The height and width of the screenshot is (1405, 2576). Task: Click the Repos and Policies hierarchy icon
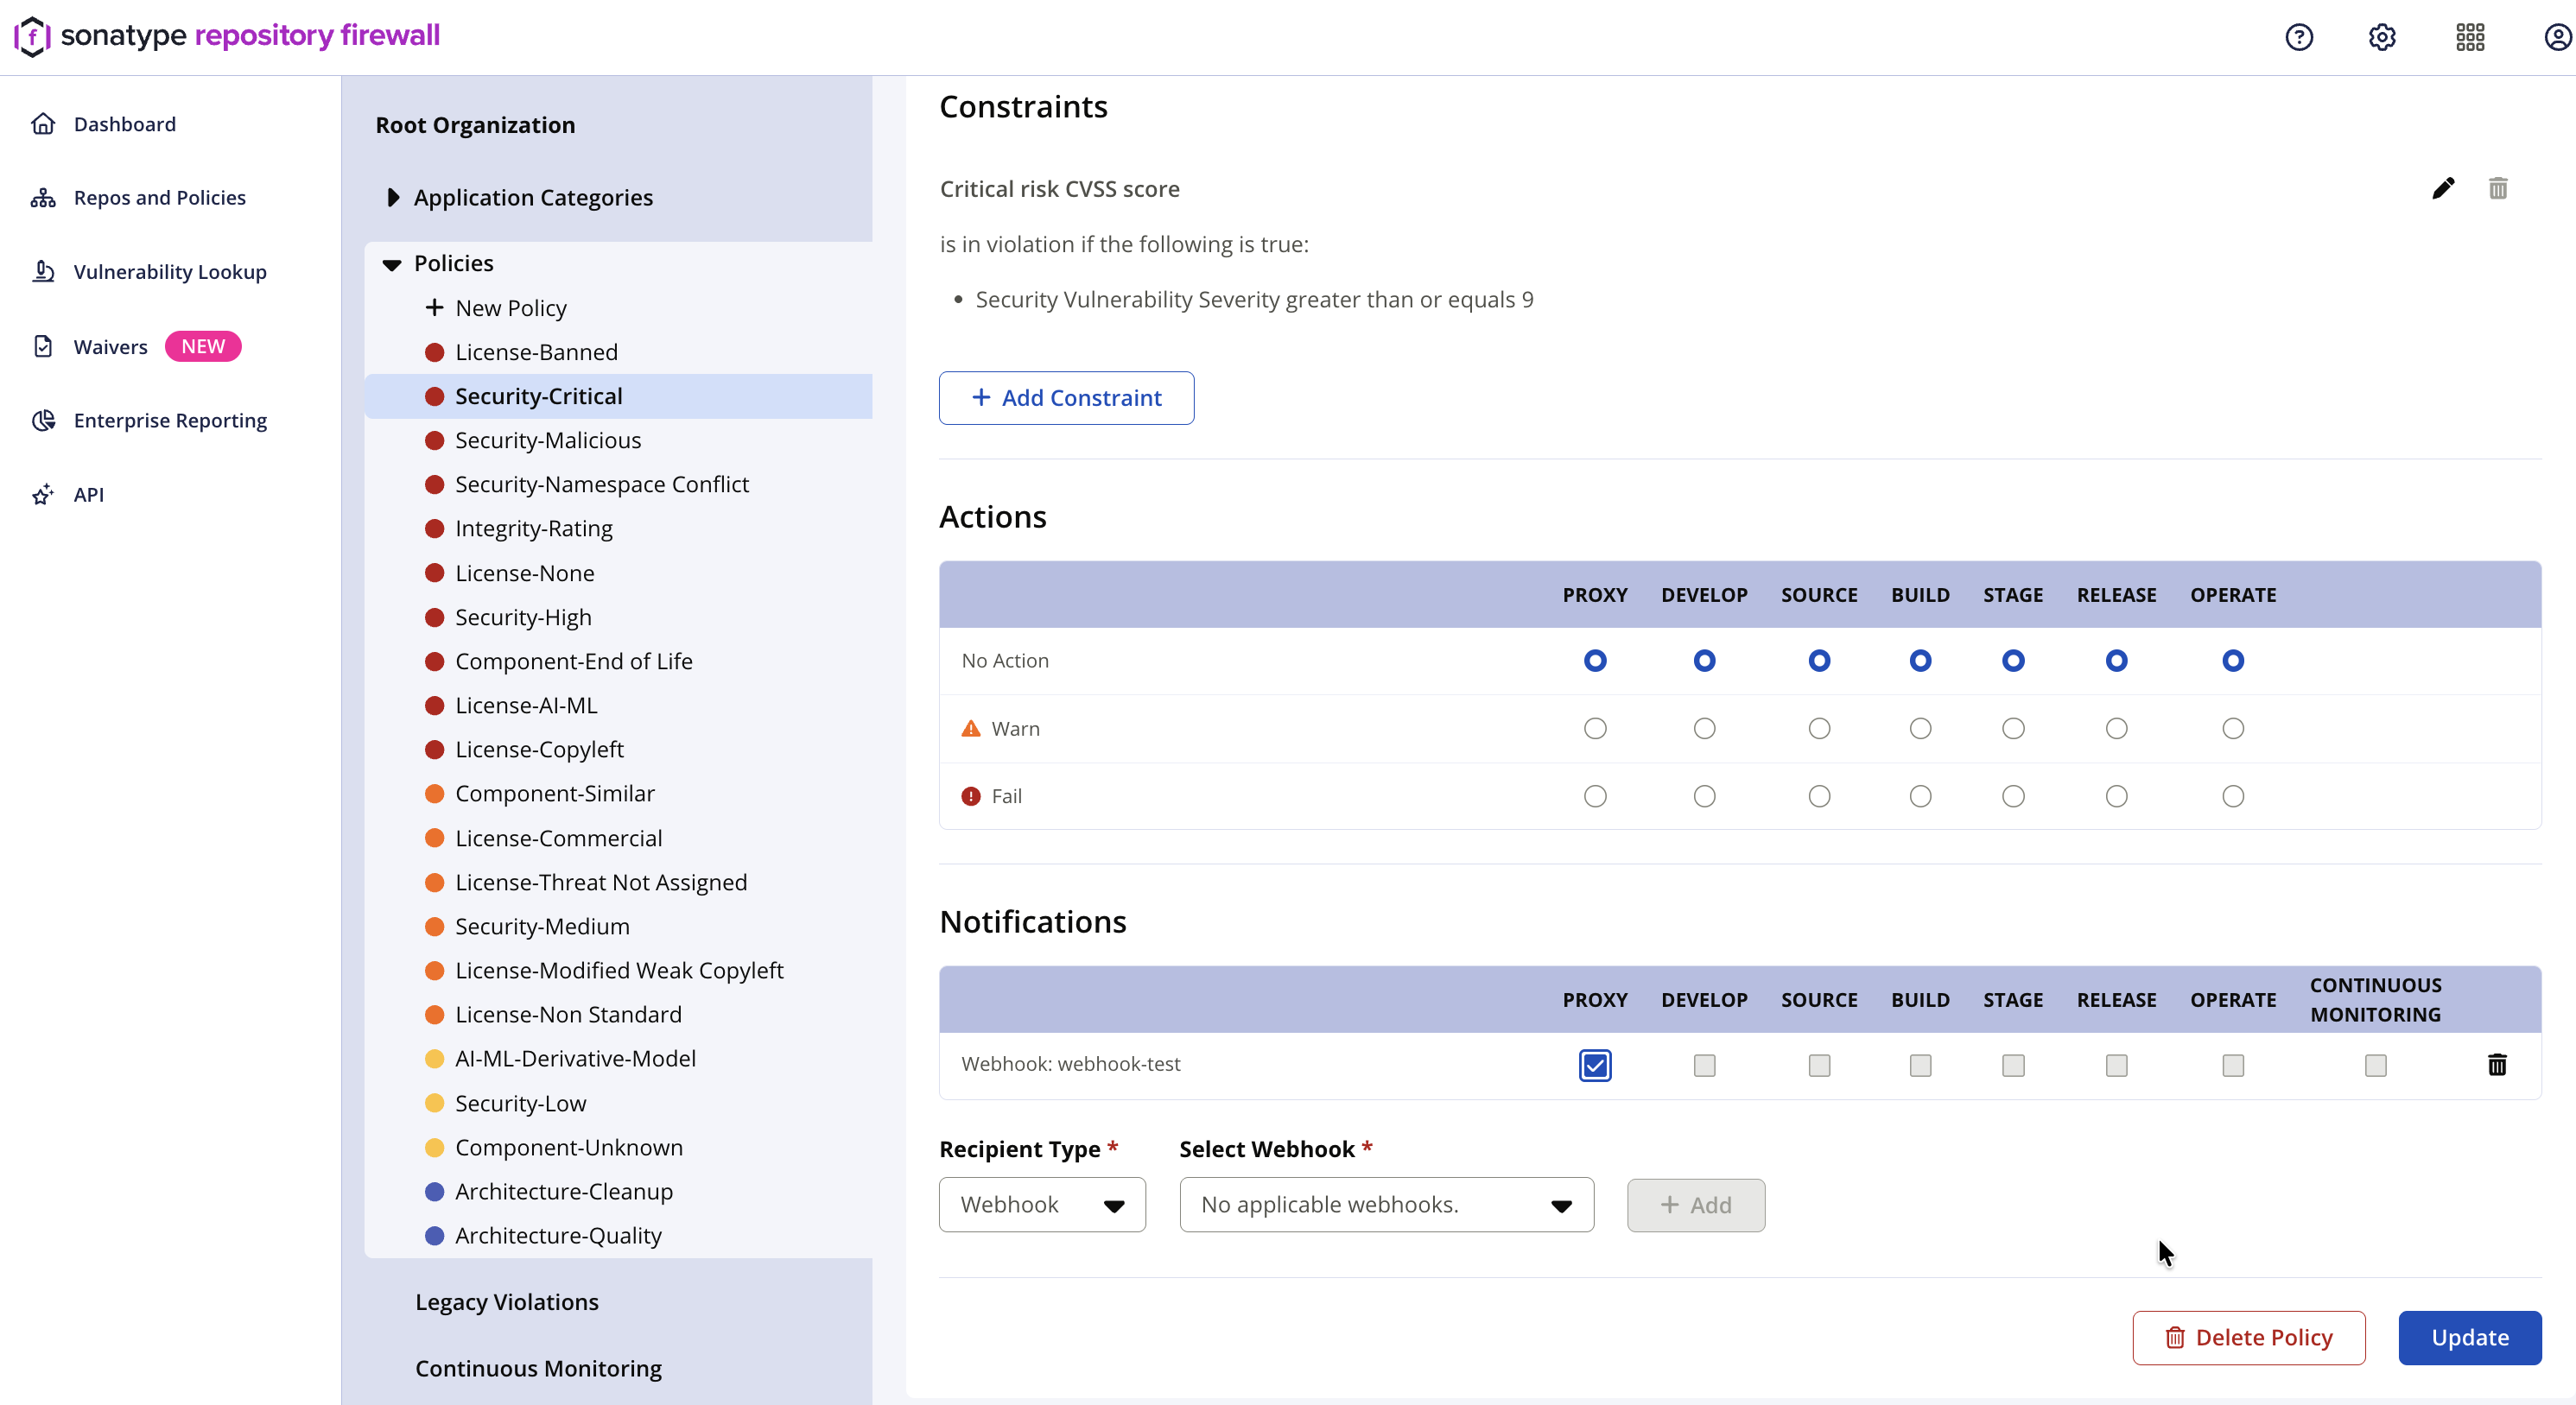[x=43, y=198]
